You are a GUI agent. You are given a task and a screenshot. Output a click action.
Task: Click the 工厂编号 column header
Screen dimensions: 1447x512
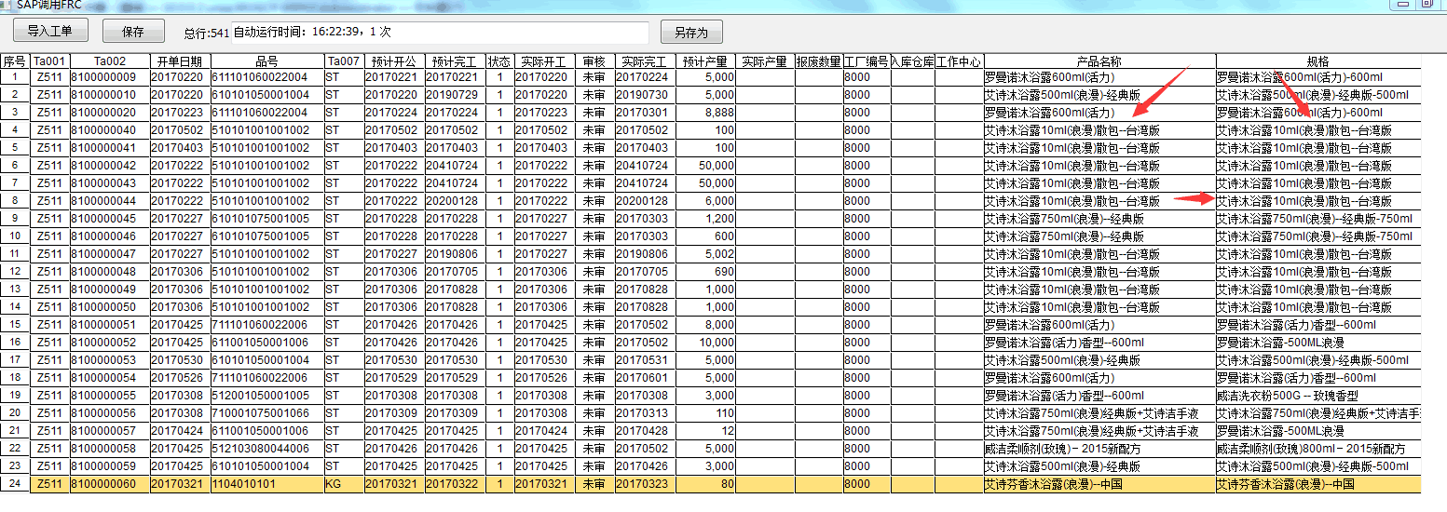click(x=867, y=61)
